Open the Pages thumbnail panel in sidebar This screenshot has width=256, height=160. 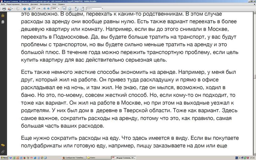pyautogui.click(x=3, y=22)
